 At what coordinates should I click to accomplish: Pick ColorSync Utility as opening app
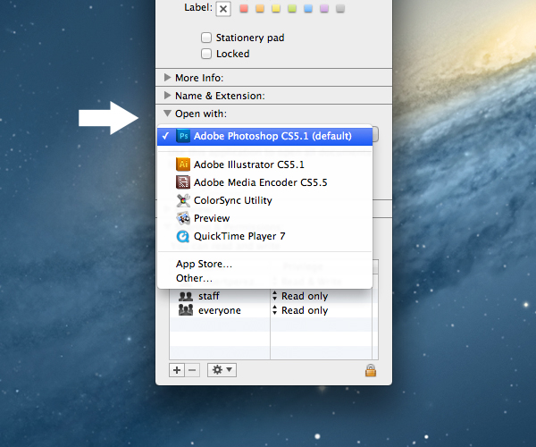tap(265, 200)
